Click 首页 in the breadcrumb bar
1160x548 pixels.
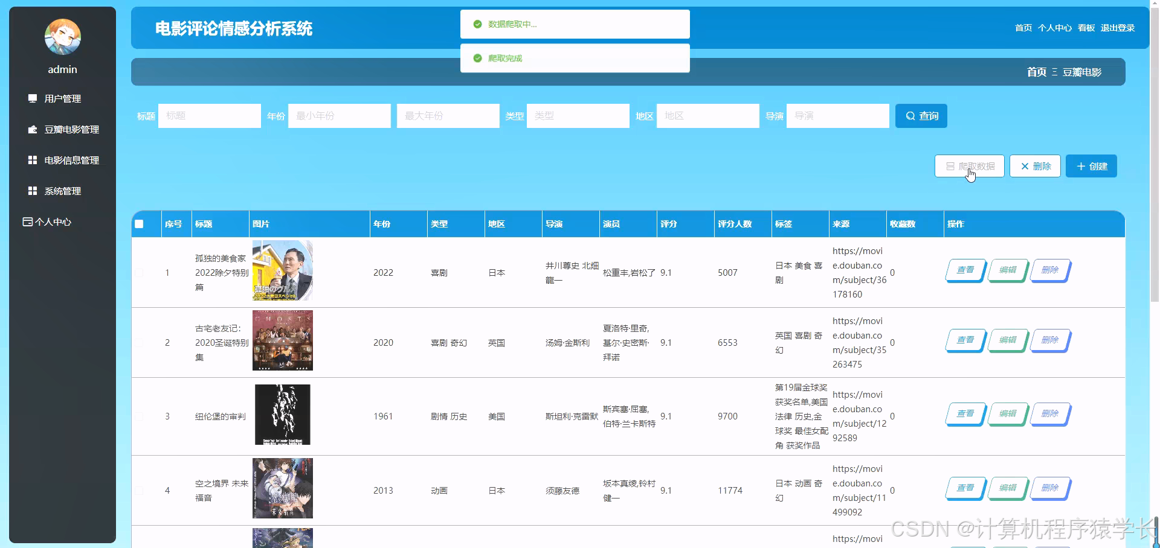click(x=1037, y=72)
